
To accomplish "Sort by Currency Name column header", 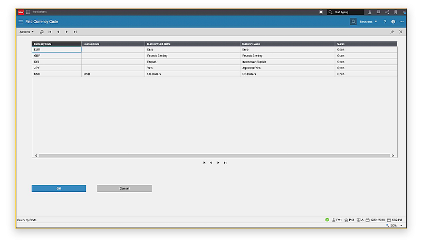I will point(287,44).
